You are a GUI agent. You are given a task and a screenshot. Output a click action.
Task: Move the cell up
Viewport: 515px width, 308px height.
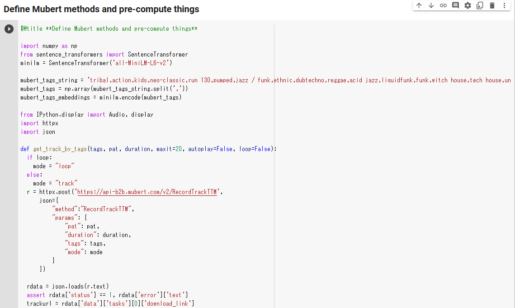coord(419,5)
